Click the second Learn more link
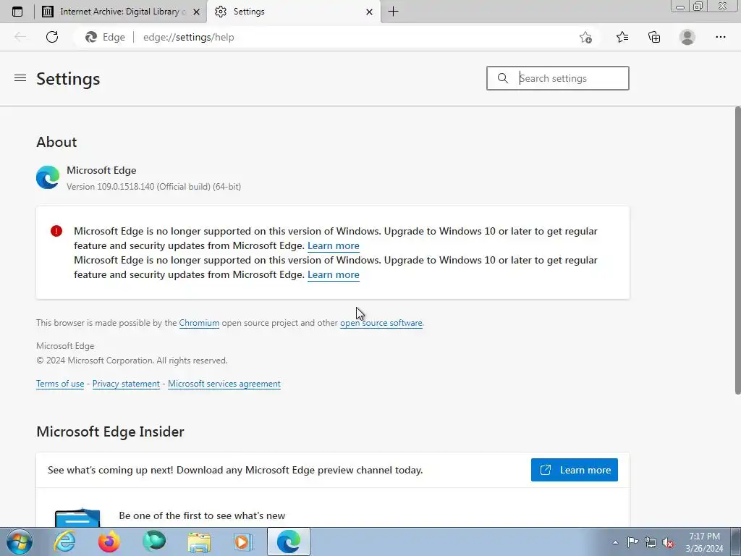 (333, 274)
